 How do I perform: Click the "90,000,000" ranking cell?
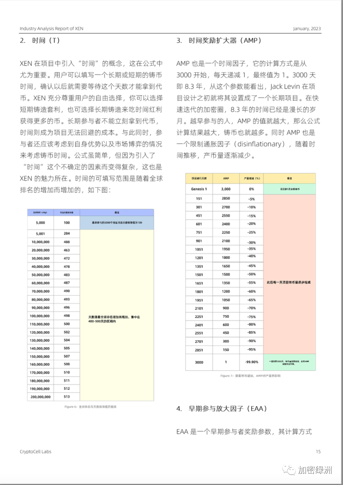(40, 308)
